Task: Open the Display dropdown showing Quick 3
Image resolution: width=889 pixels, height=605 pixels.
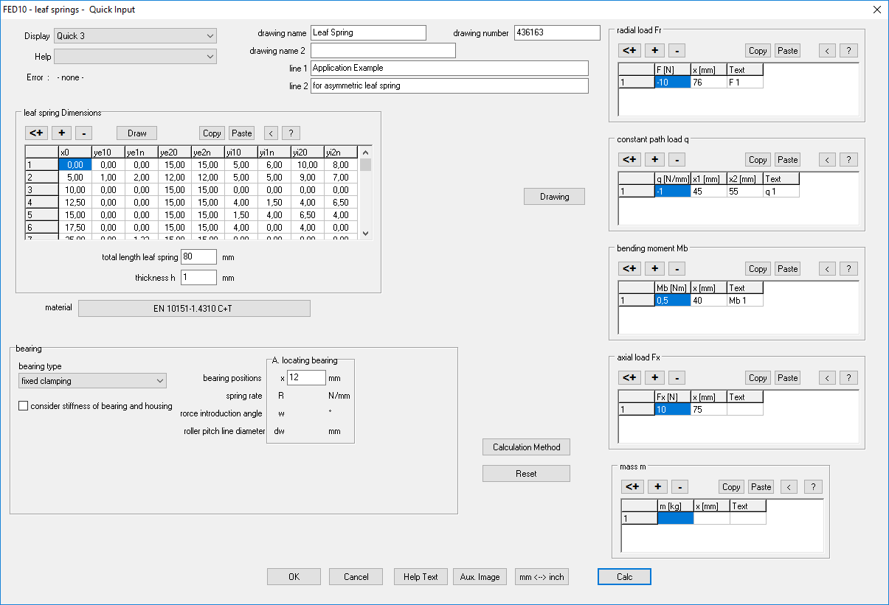Action: [x=136, y=36]
